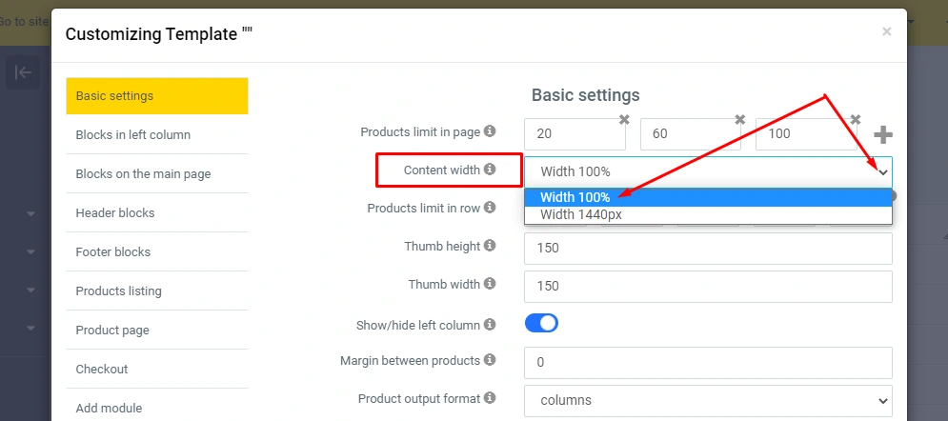Click info icon beside Thumb width
This screenshot has width=948, height=421.
pos(490,284)
